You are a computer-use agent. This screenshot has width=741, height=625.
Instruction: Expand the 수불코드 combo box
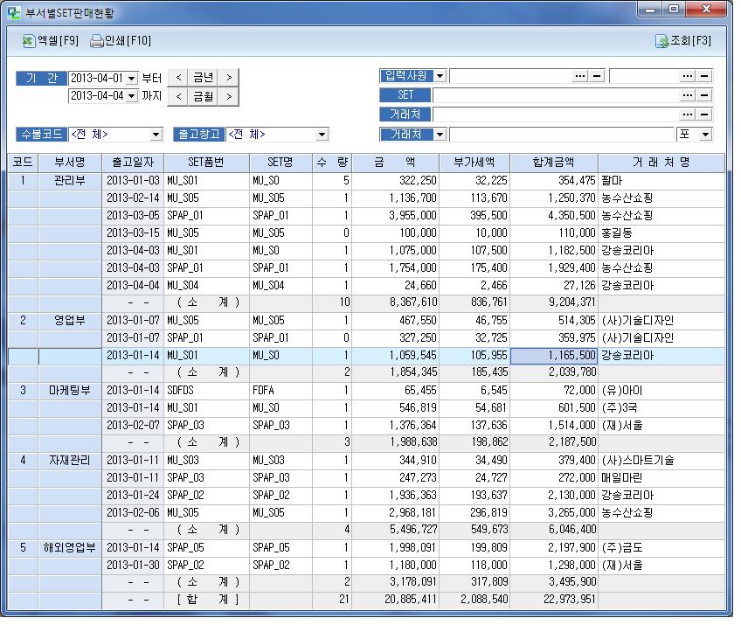pos(156,135)
